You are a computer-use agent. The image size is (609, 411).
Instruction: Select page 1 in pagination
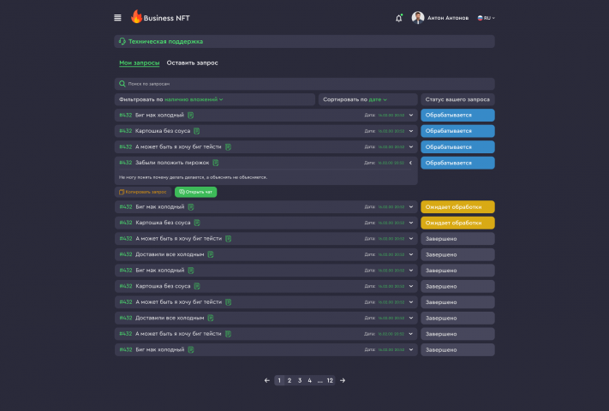(x=279, y=380)
